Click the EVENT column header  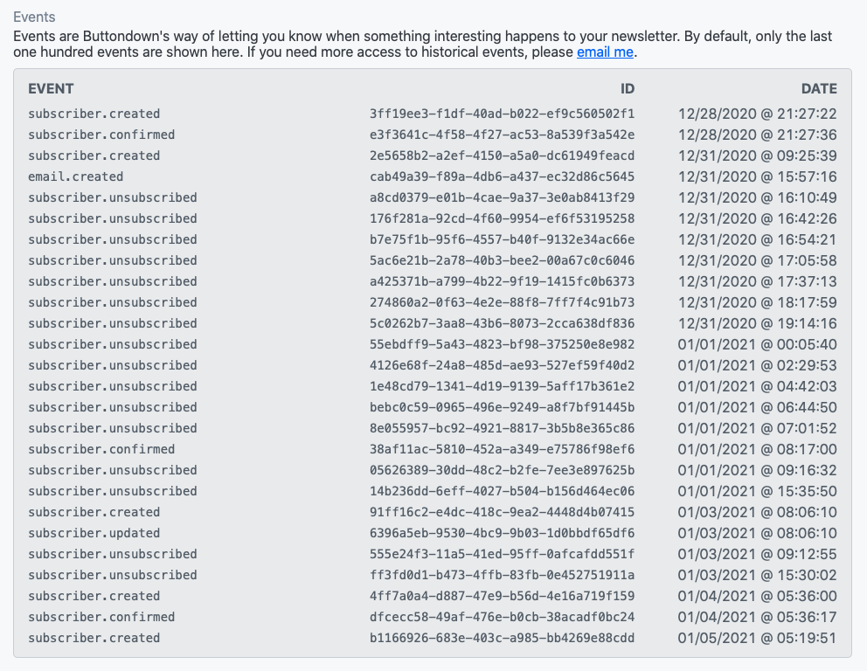(51, 88)
